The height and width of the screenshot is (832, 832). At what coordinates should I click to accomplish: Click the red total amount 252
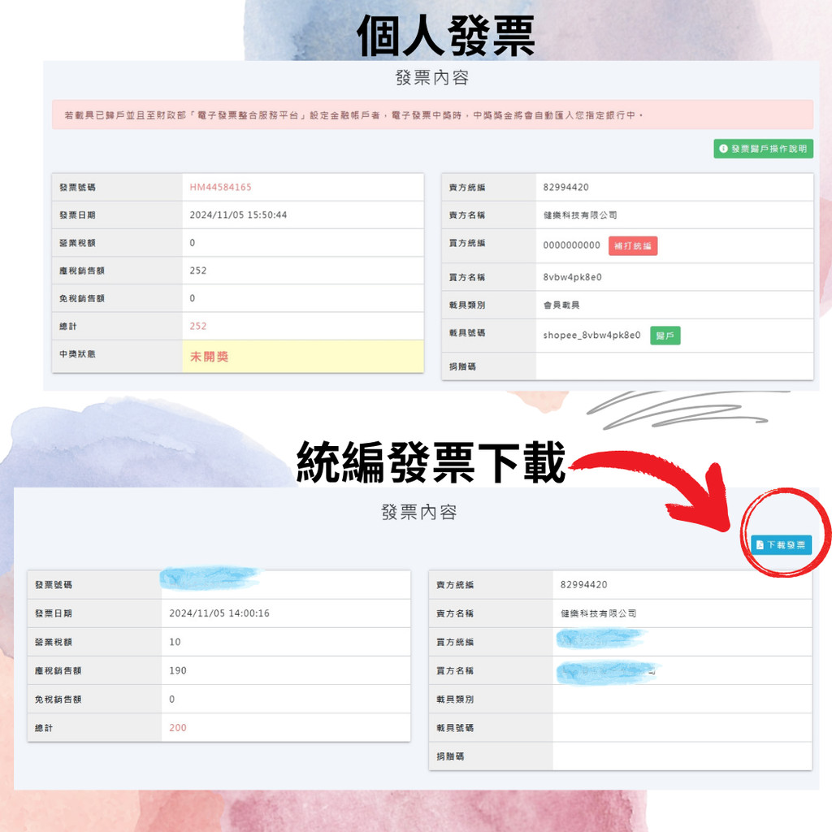(198, 327)
